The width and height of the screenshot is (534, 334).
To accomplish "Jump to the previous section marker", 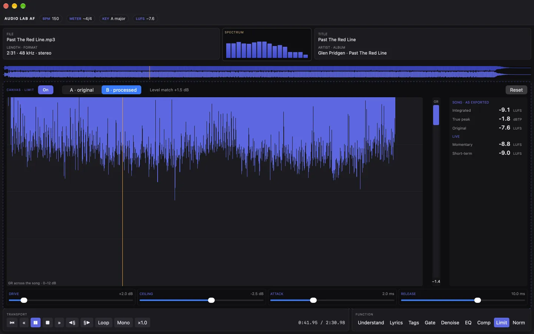I will (x=72, y=322).
